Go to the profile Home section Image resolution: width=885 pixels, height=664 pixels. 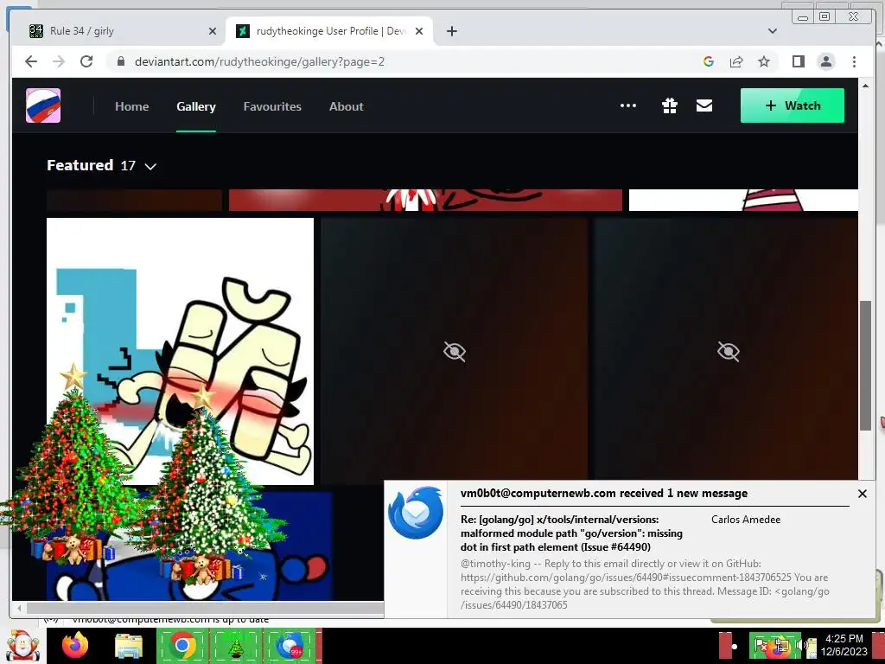pyautogui.click(x=132, y=106)
